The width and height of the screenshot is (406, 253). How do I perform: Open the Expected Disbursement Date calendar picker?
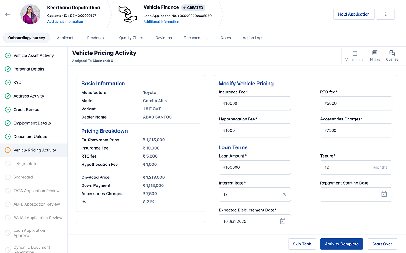(283, 221)
